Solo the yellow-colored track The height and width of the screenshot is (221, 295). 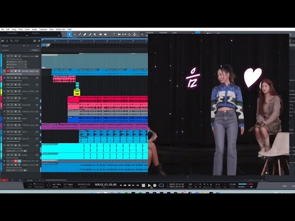pyautogui.click(x=12, y=91)
